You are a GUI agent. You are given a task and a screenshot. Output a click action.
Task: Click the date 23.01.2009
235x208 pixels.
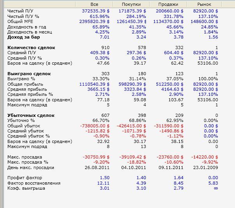(x=206, y=167)
